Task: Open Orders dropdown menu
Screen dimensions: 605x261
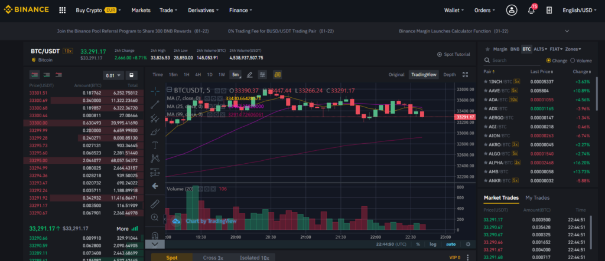Action: pos(485,10)
